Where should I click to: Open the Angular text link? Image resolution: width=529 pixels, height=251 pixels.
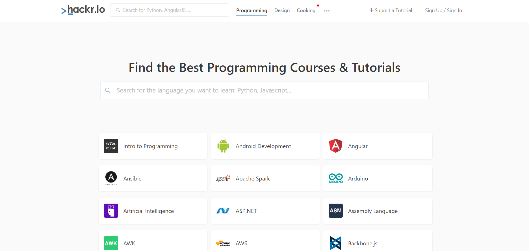358,146
